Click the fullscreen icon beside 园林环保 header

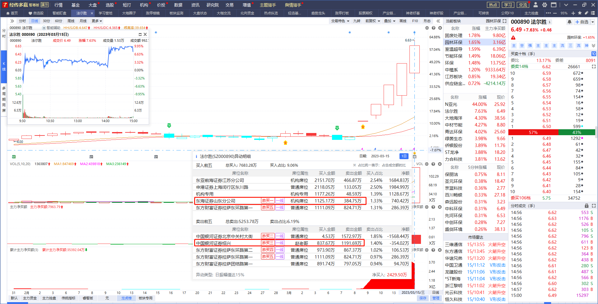point(504,21)
